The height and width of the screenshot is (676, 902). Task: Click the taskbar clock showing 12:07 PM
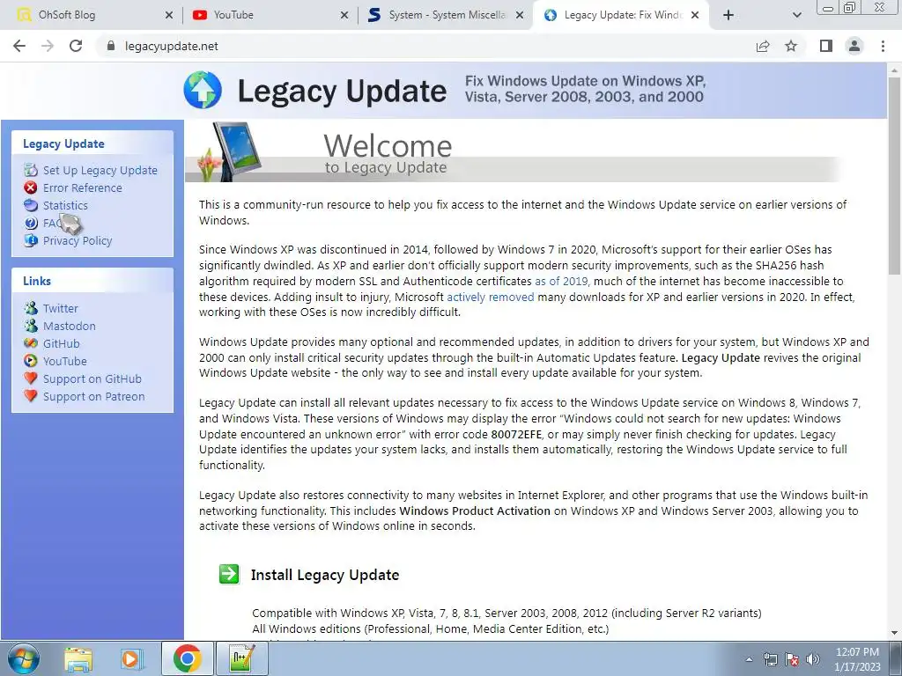click(857, 659)
